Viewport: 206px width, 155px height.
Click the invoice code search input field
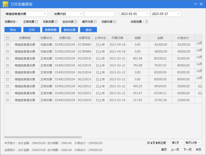99,14
